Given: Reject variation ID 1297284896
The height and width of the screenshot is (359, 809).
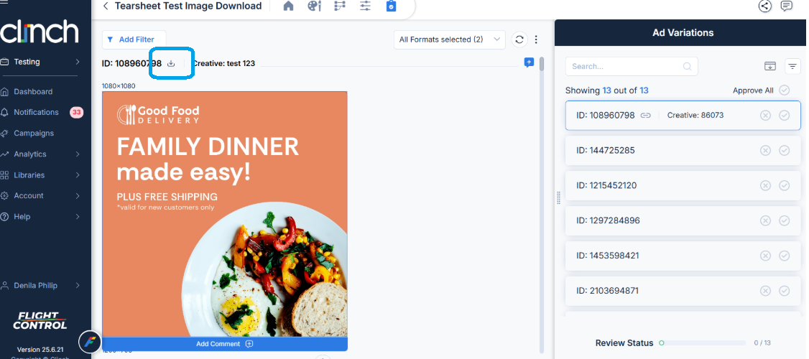Looking at the screenshot, I should (x=765, y=220).
